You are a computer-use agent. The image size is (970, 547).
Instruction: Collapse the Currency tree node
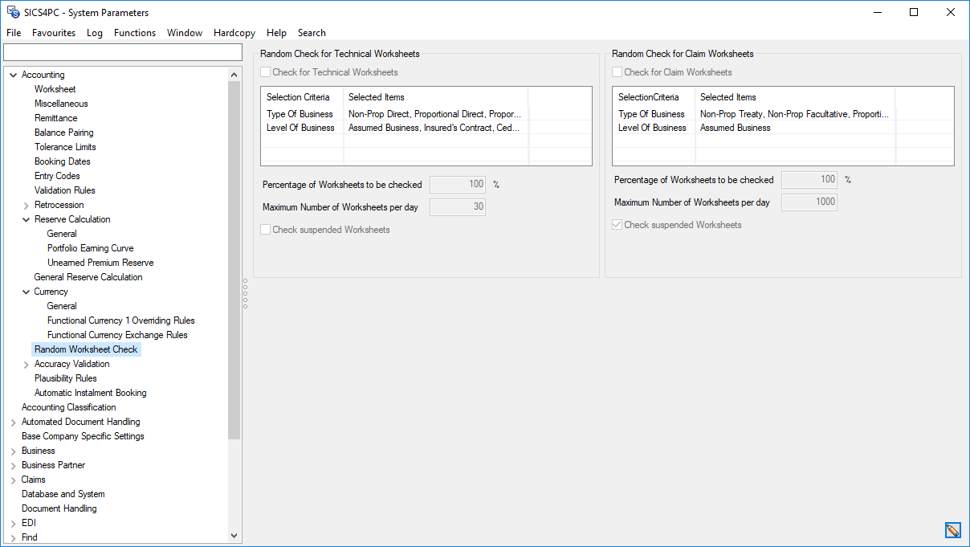(26, 291)
